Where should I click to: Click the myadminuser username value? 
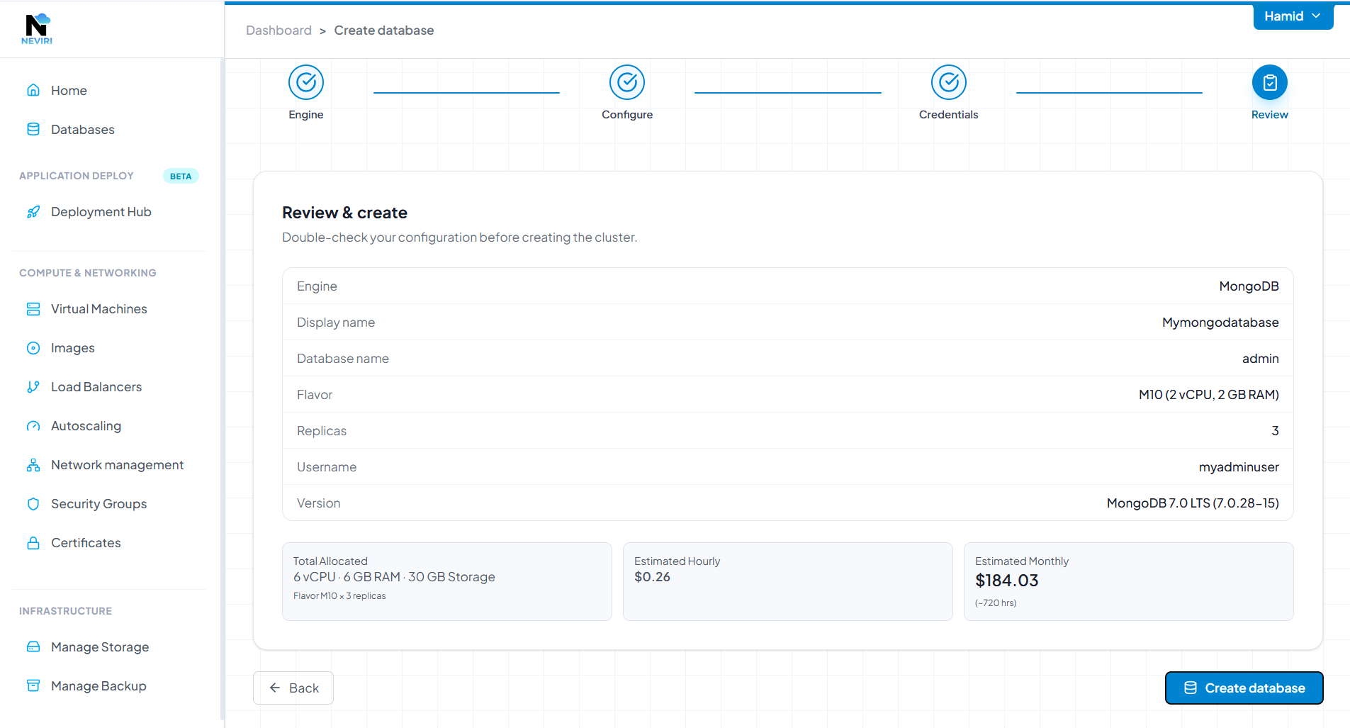[x=1239, y=467]
